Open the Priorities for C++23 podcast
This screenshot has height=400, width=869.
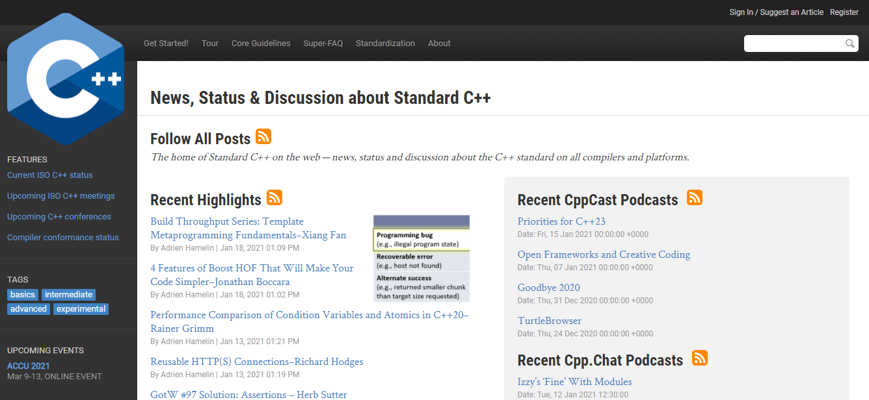click(561, 221)
